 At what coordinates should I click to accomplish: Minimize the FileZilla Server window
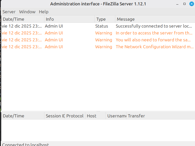(177, 4)
